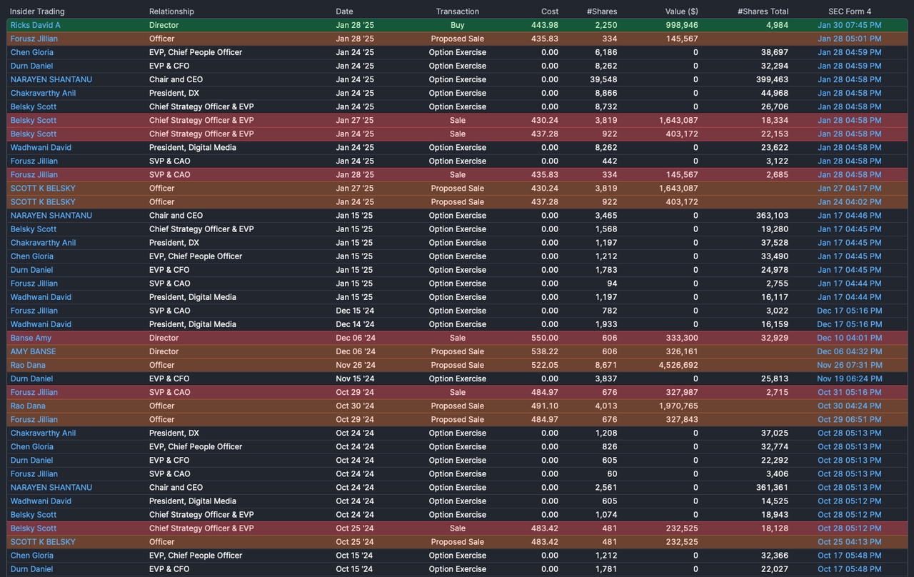Viewport: 914px width, 577px height.
Task: Open the Dec 06 04:32 PM SEC filing
Action: [x=849, y=351]
